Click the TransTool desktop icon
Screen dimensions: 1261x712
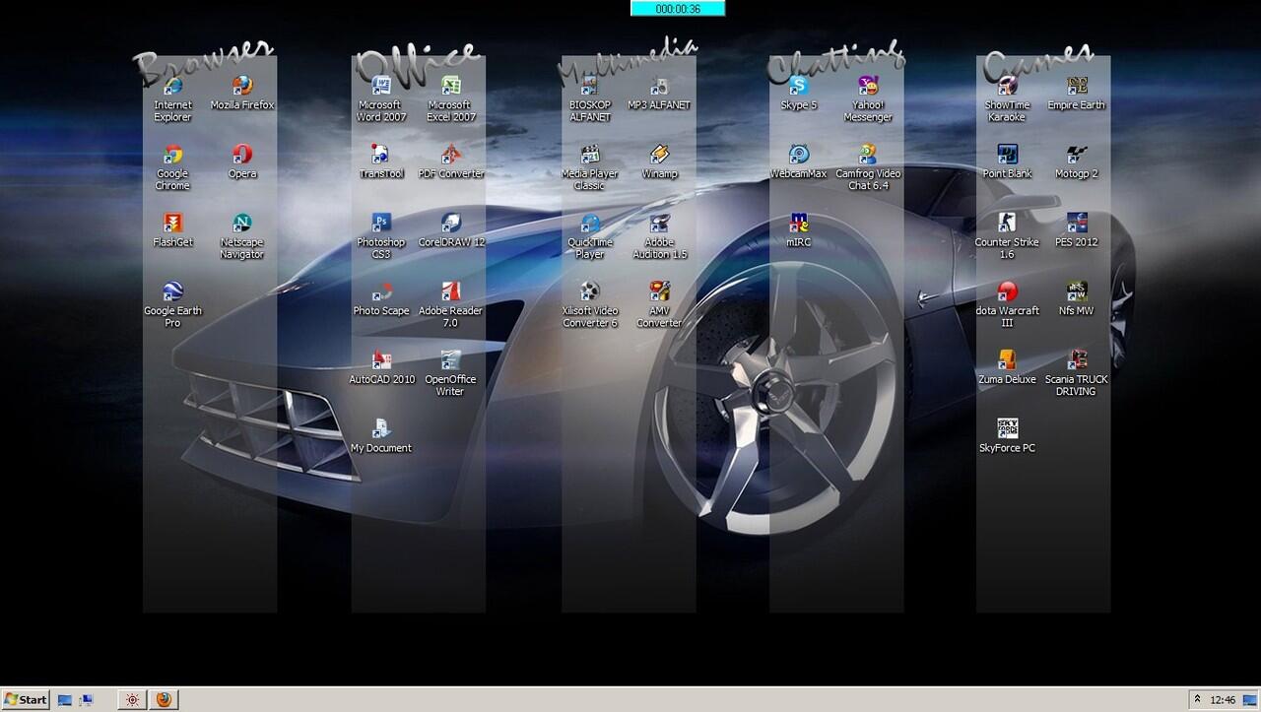(382, 156)
